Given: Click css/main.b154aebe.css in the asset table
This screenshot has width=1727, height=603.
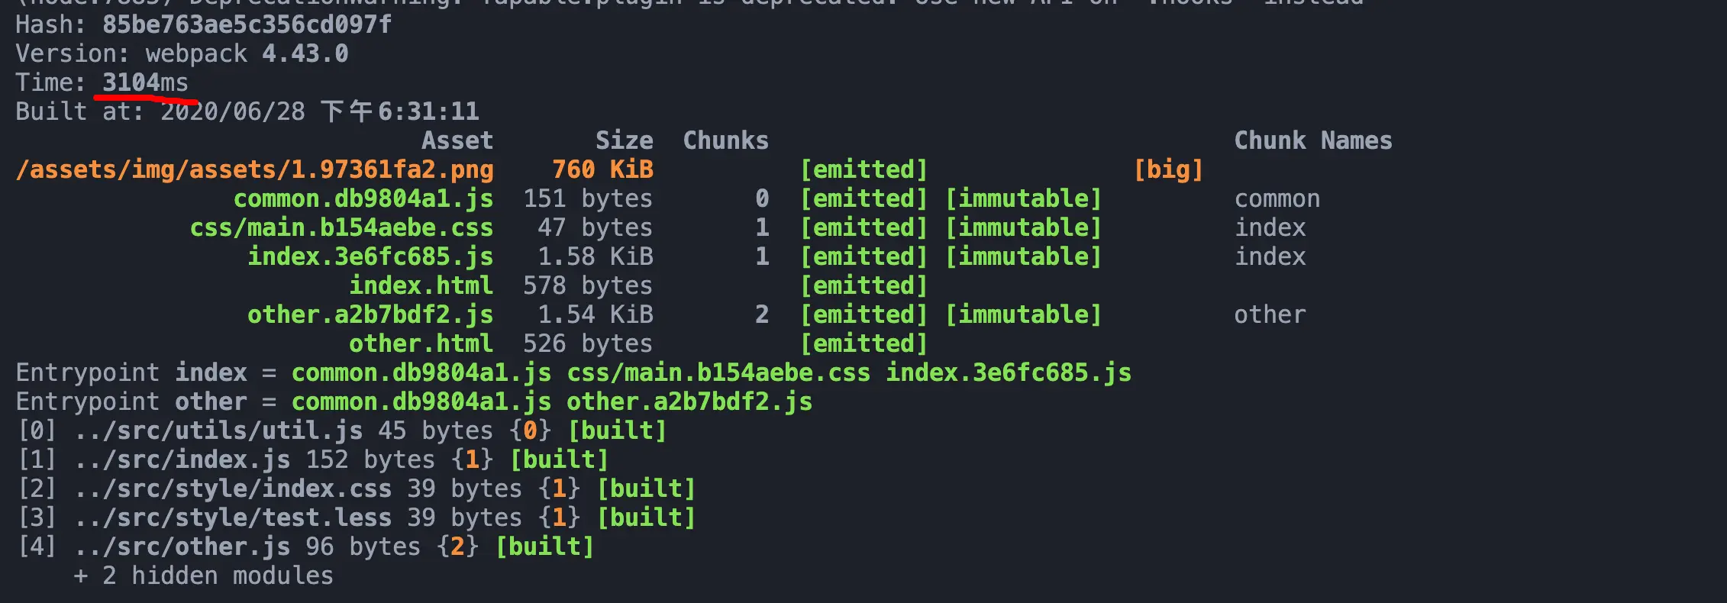Looking at the screenshot, I should pos(341,227).
